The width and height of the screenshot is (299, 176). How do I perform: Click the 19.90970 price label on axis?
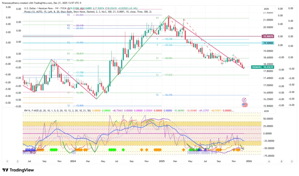pyautogui.click(x=268, y=36)
